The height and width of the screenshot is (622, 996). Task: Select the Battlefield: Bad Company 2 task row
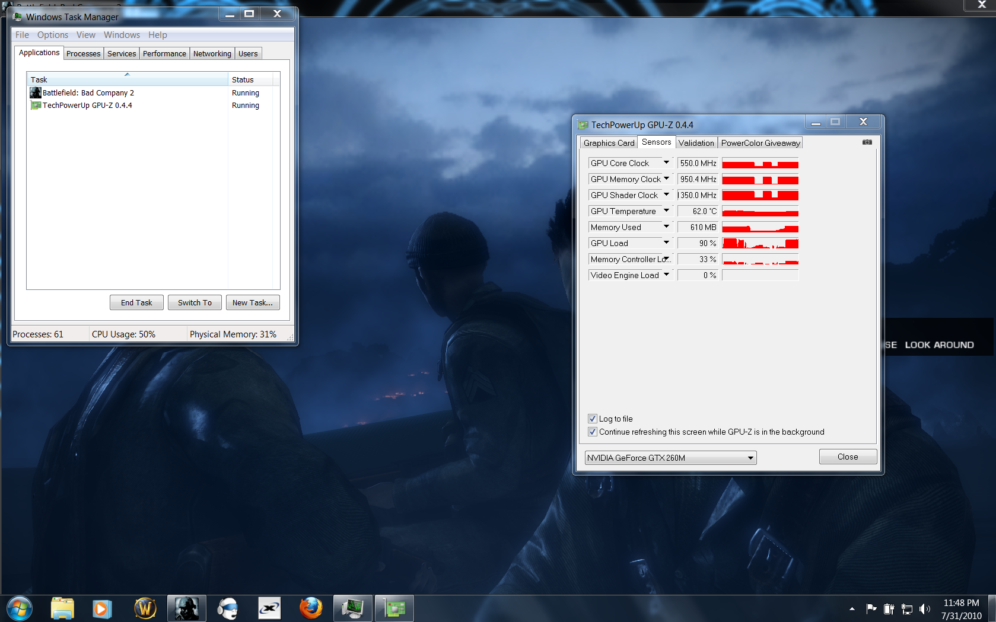click(x=153, y=92)
